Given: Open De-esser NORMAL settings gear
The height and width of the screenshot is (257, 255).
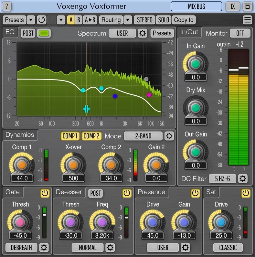Looking at the screenshot, I should pyautogui.click(x=110, y=248).
